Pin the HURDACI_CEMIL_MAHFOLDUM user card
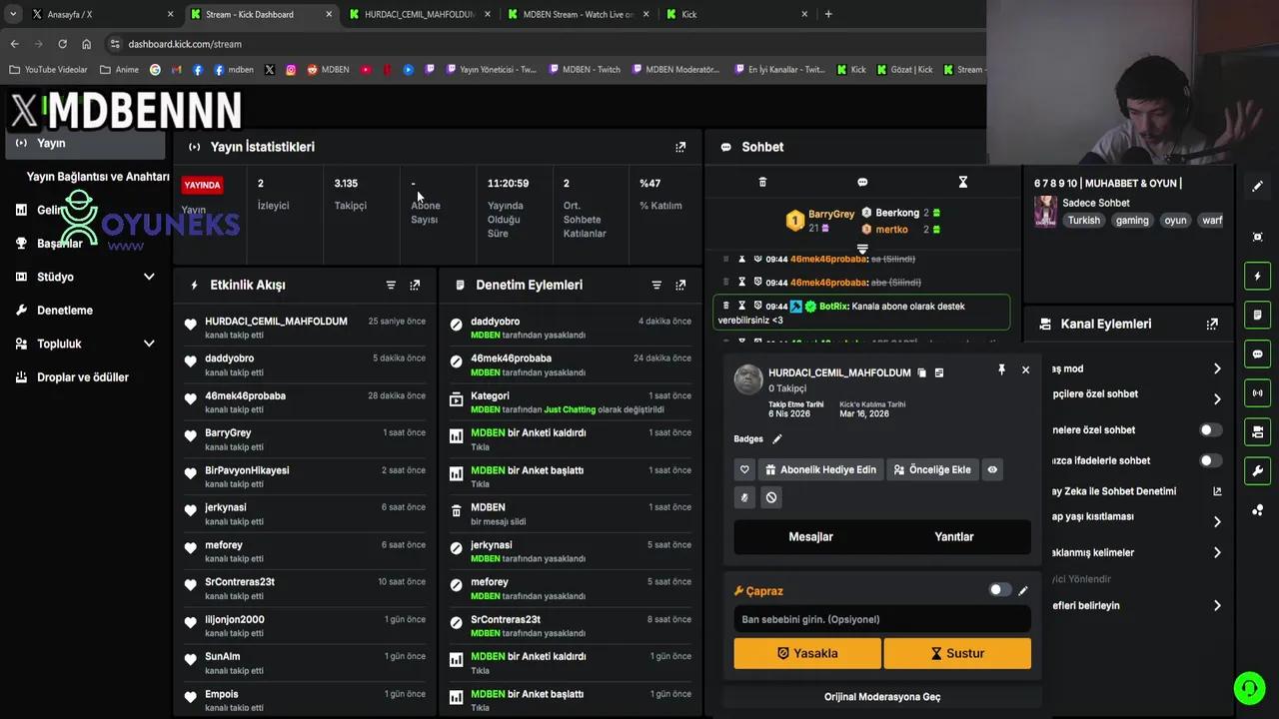1279x719 pixels. tap(1001, 369)
